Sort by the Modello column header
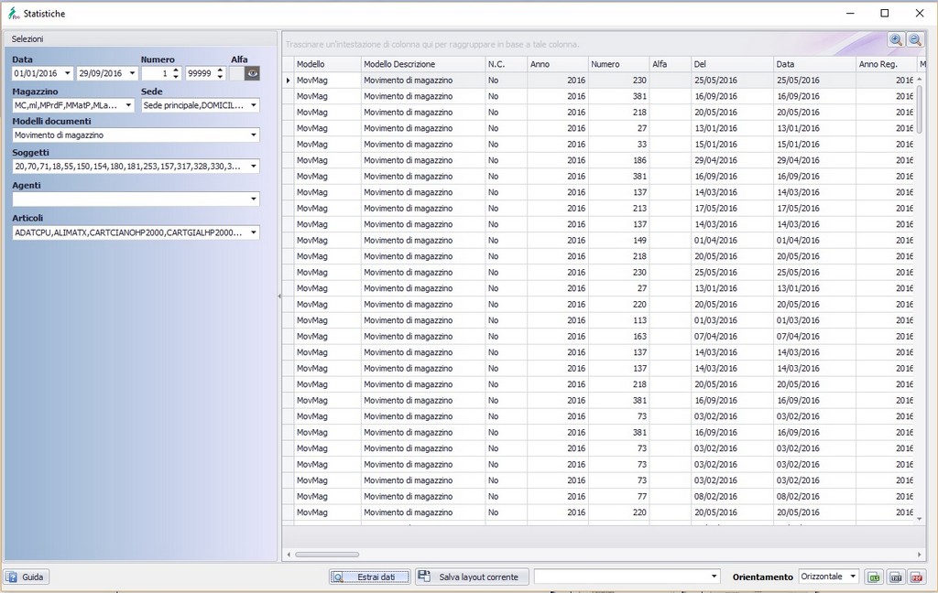938x593 pixels. [328, 64]
